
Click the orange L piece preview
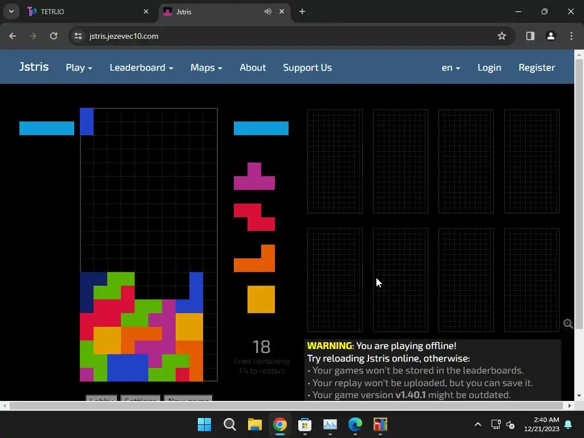pyautogui.click(x=254, y=258)
